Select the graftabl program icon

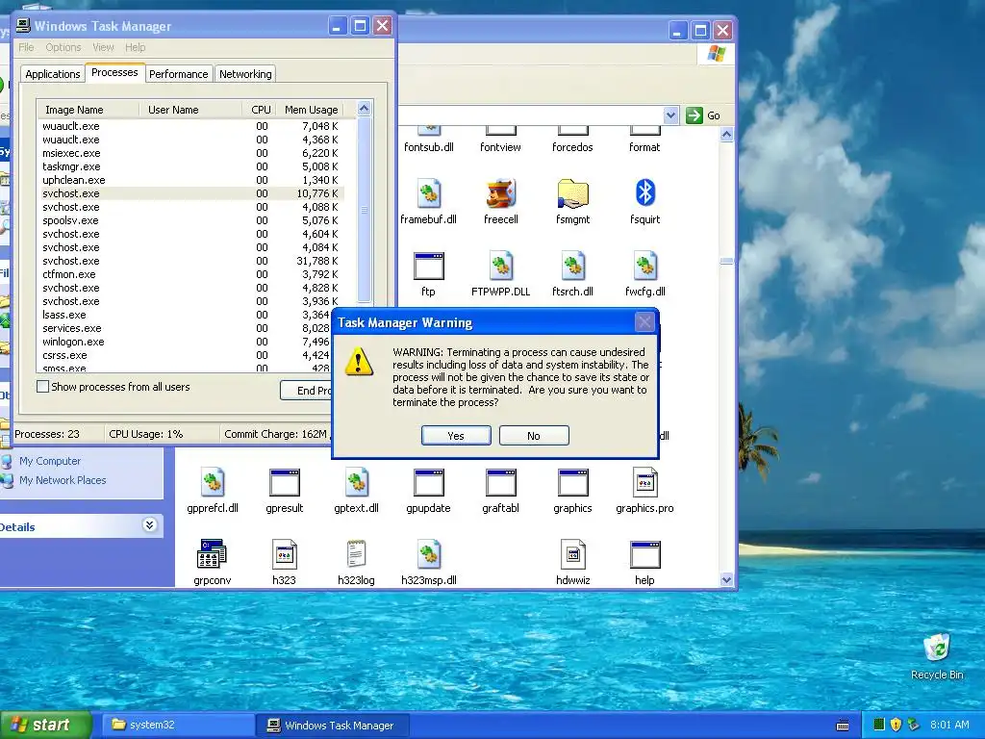[500, 483]
